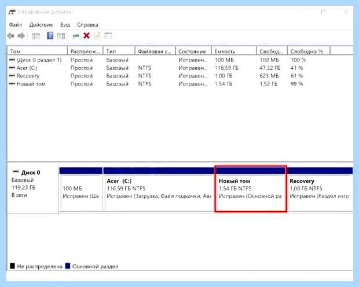359x287 pixels.
Task: Click the forward arrow toolbar icon
Action: pos(21,36)
